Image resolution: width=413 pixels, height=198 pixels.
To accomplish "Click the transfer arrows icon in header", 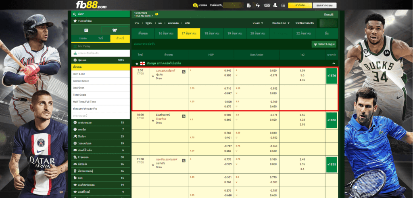I will [258, 5].
